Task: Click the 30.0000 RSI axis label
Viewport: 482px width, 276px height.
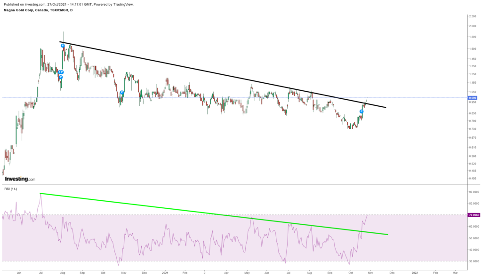Action: click(474, 261)
